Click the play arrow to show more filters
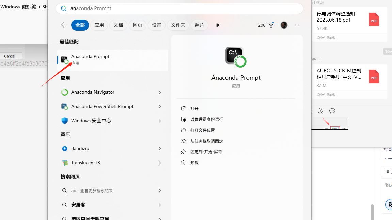This screenshot has width=392, height=220. pyautogui.click(x=218, y=25)
